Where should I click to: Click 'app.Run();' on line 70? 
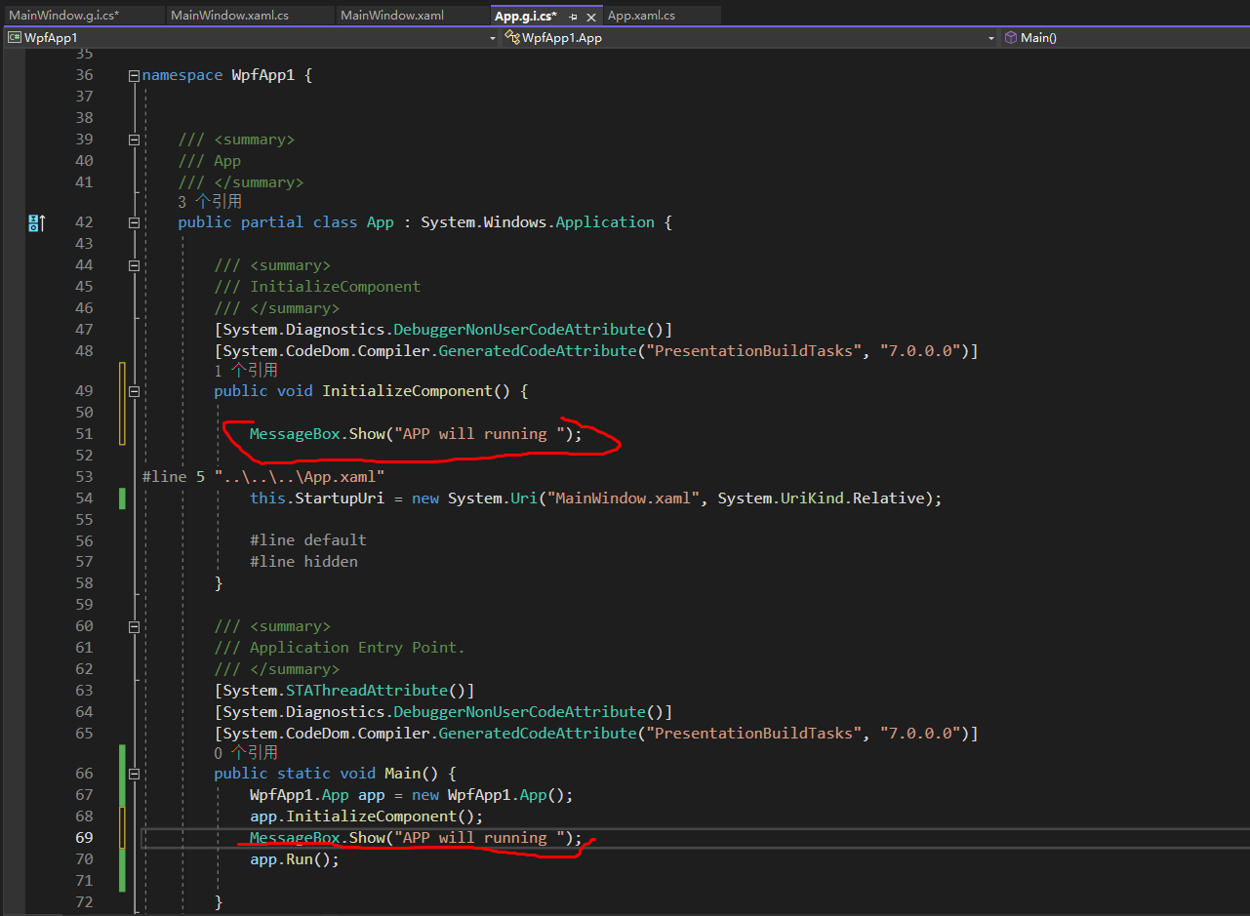tap(295, 859)
